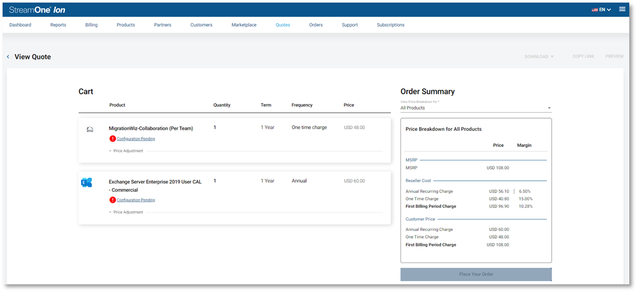
Task: Click reseller cost USD 96.90
Action: click(499, 206)
